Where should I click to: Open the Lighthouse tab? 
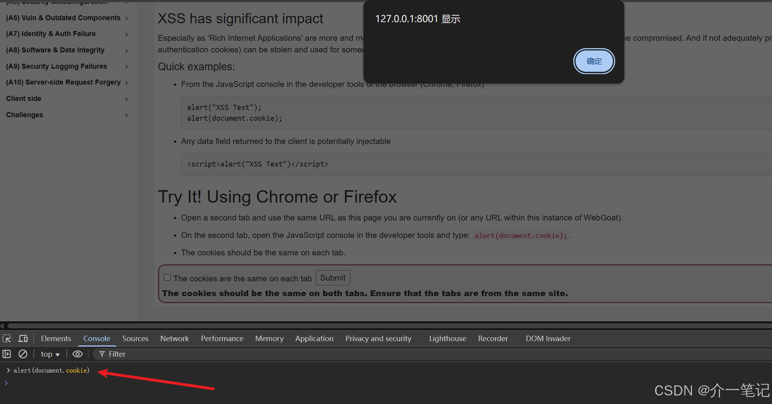point(448,338)
